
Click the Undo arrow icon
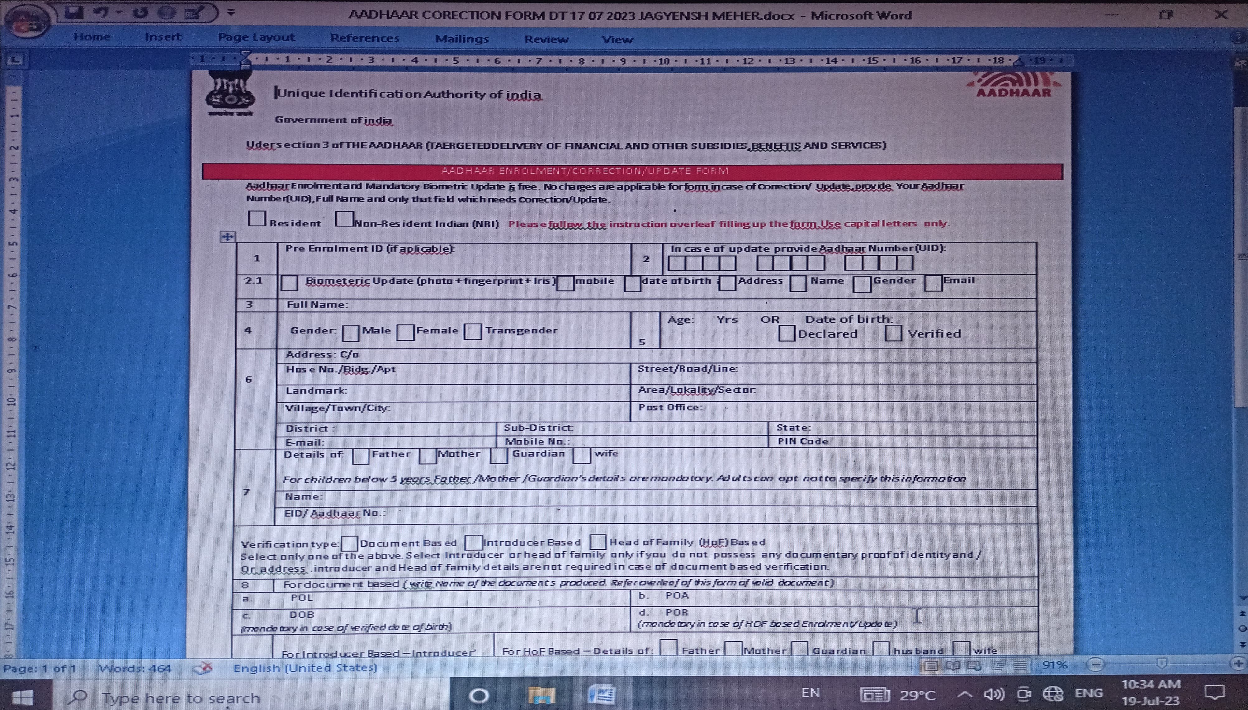pyautogui.click(x=101, y=13)
